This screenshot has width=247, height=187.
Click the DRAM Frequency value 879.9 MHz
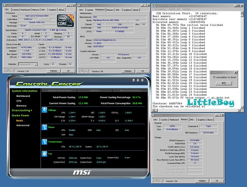(x=195, y=140)
